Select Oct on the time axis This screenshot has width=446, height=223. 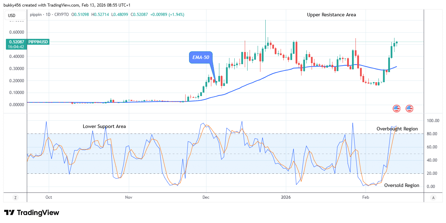(49, 197)
